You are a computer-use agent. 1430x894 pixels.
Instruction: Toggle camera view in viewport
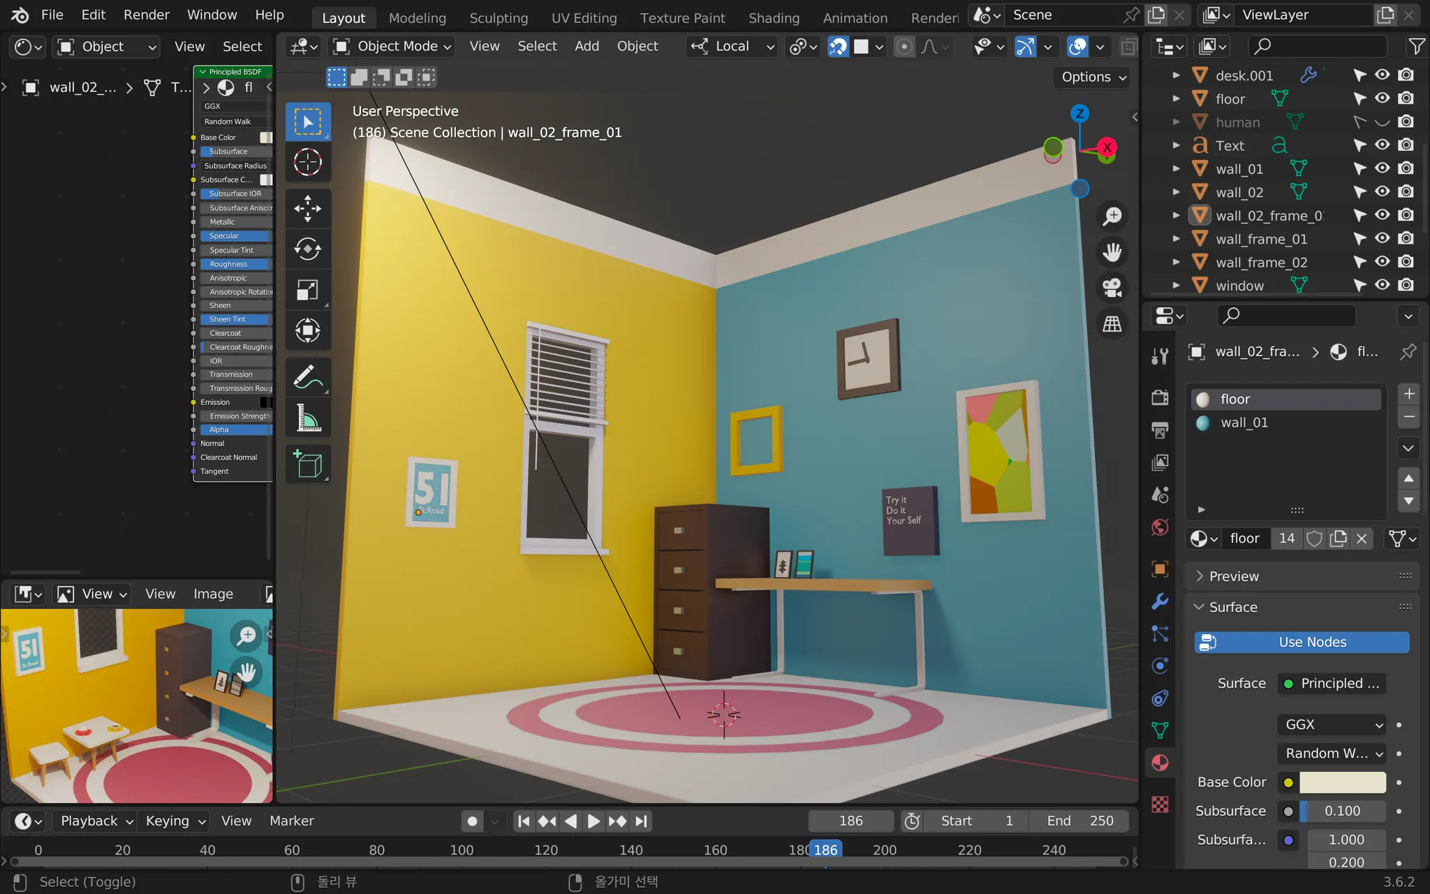1112,287
